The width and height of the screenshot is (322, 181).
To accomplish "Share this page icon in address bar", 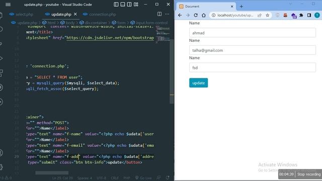I will click(x=260, y=15).
